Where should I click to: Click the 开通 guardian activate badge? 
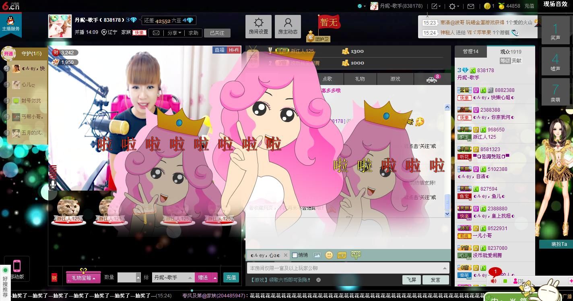coord(8,54)
